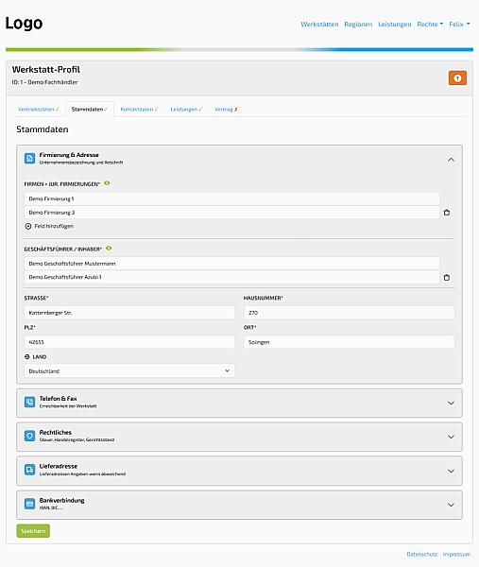
Task: Click the Rechtliches shield icon
Action: 29,436
